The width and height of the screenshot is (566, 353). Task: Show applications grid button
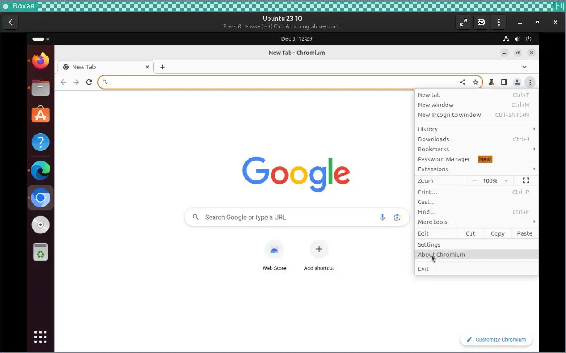[x=41, y=337]
